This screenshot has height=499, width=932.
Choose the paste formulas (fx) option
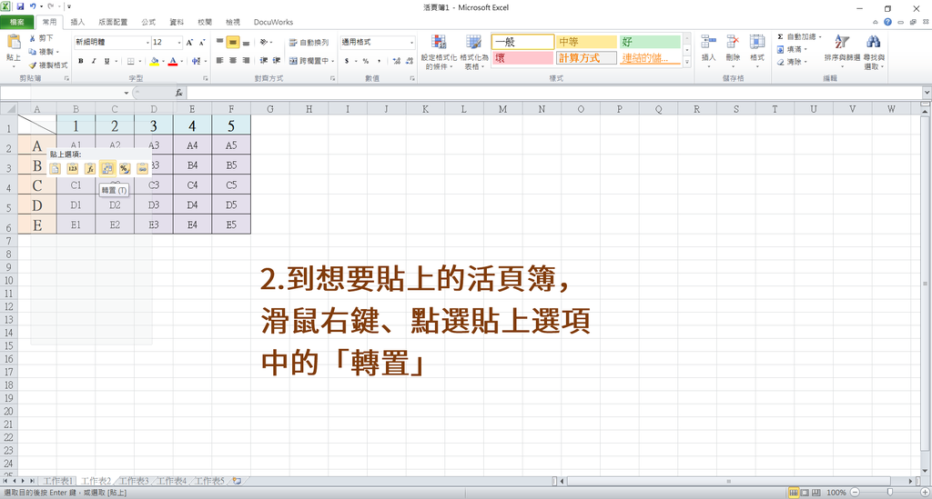(x=90, y=169)
